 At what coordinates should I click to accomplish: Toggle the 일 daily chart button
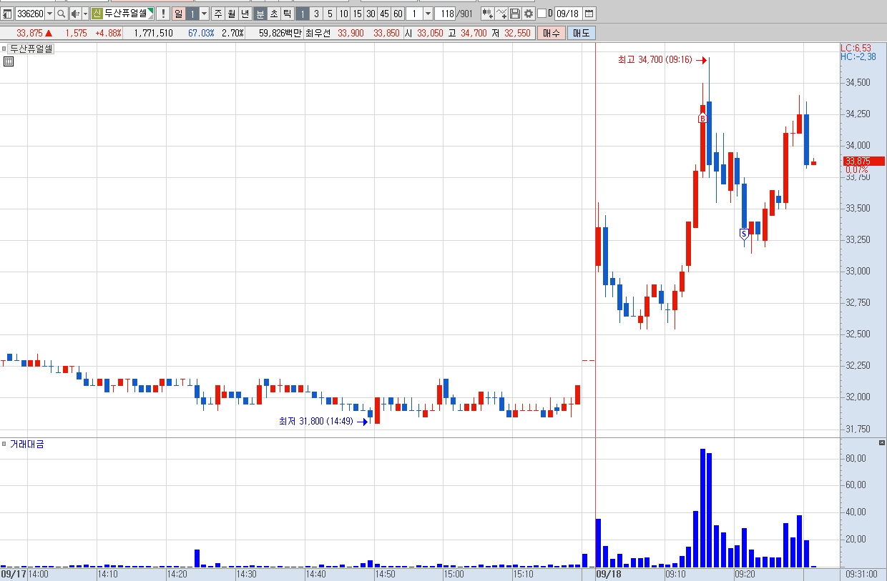pyautogui.click(x=178, y=14)
